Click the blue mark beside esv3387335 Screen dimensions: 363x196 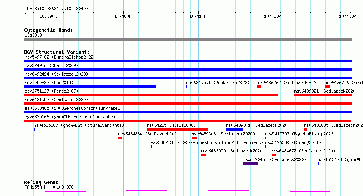(x=151, y=146)
